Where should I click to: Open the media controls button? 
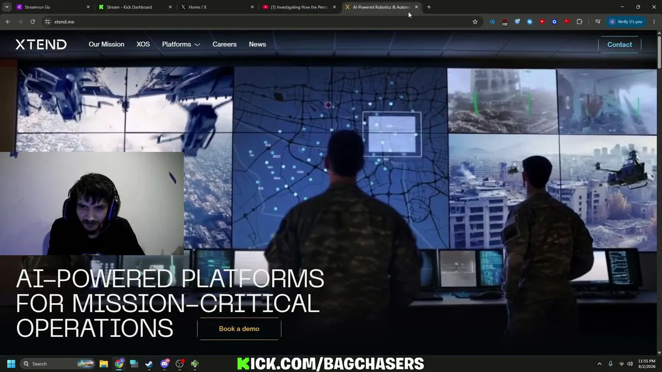pyautogui.click(x=598, y=22)
